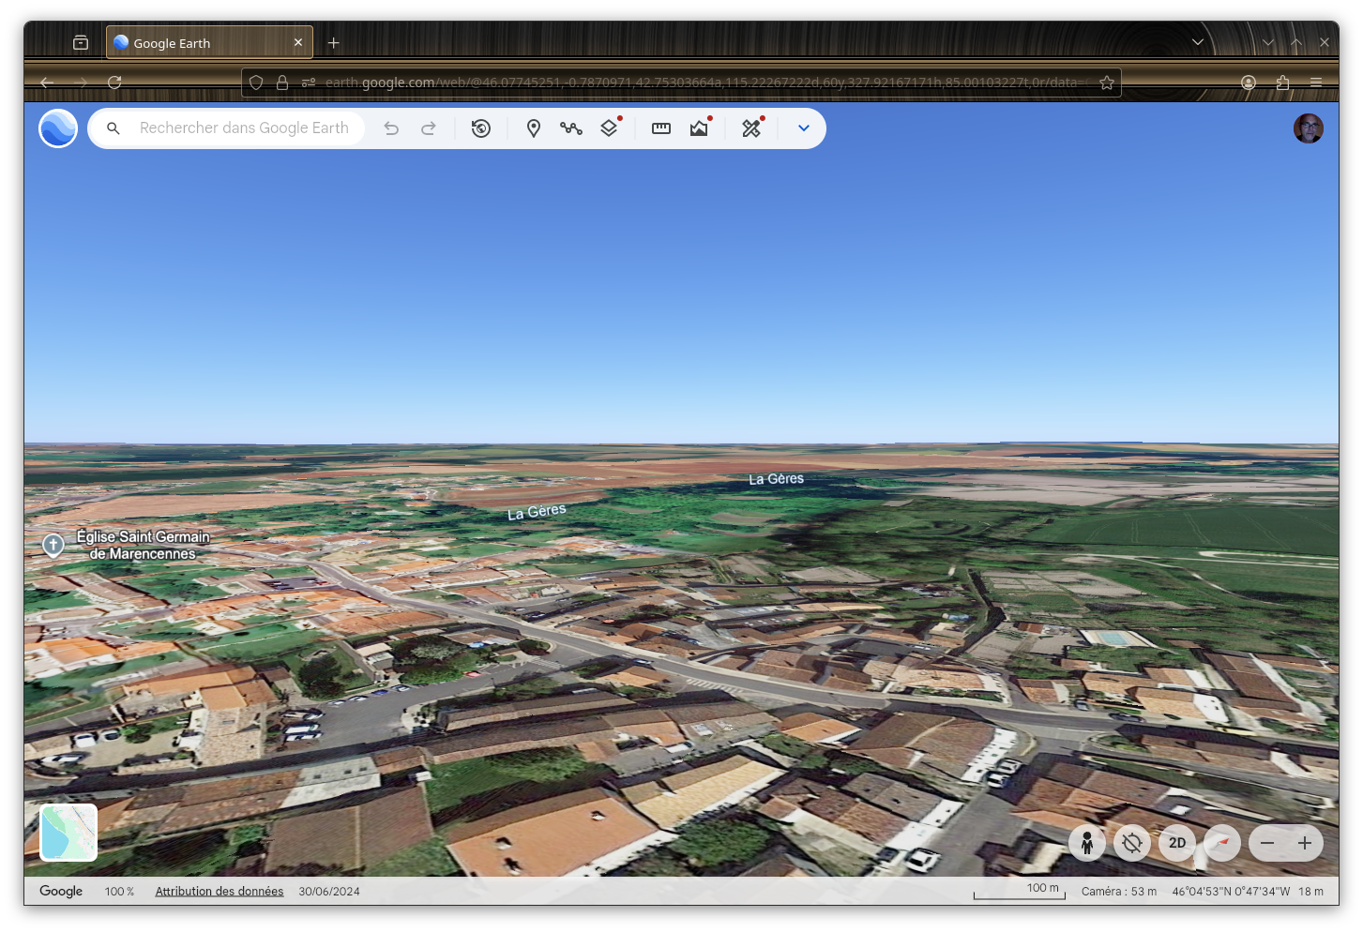
Task: Select the draw path or polygon tool
Action: (x=571, y=128)
